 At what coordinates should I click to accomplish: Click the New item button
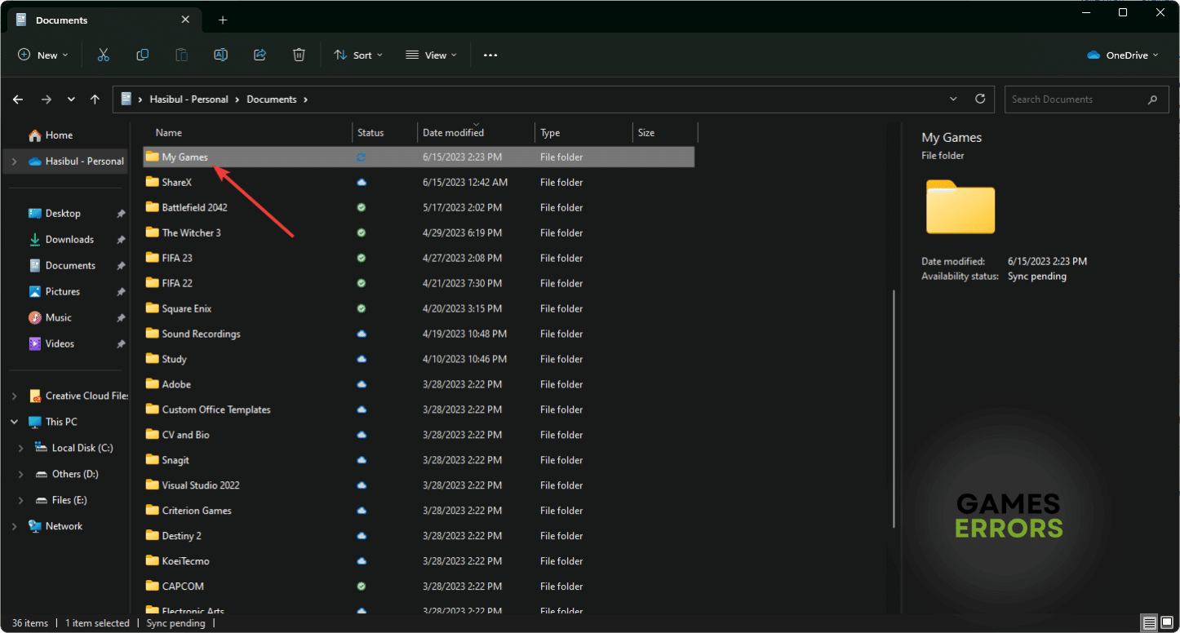[42, 55]
